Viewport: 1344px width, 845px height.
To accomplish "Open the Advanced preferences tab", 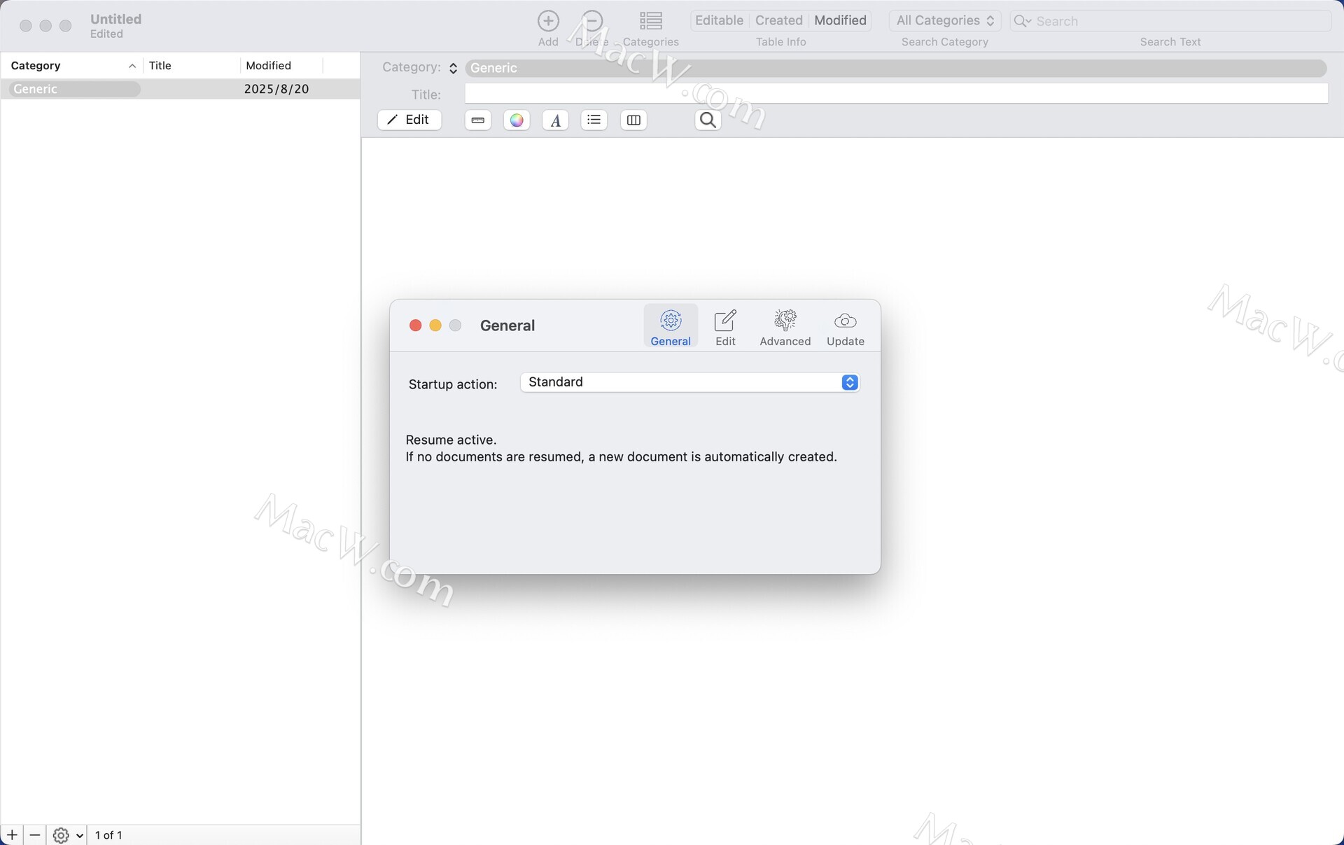I will pyautogui.click(x=785, y=326).
